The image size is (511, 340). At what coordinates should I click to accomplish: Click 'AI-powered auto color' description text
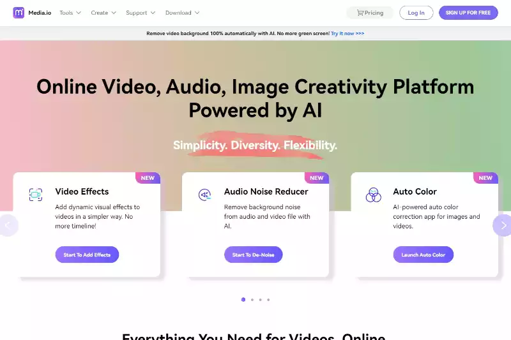tap(436, 216)
